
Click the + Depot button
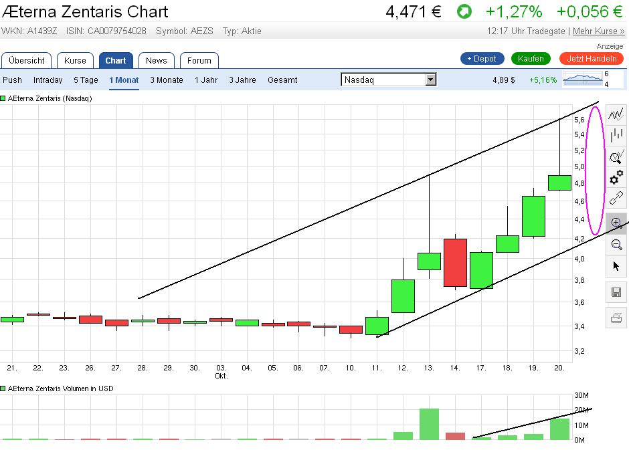(482, 58)
